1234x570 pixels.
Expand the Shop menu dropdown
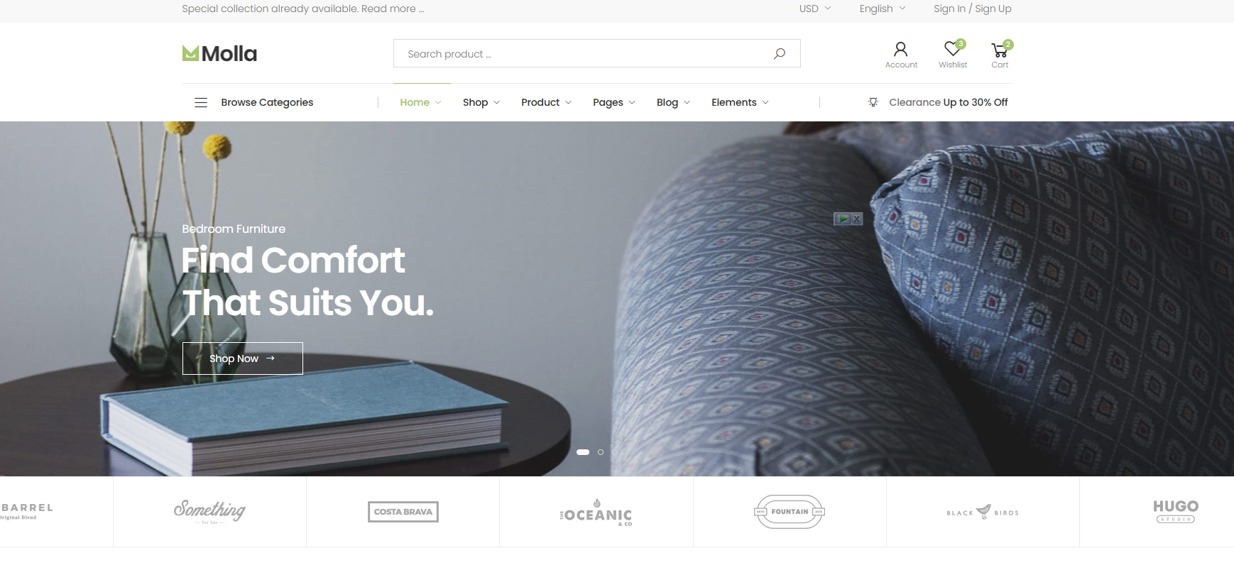coord(481,102)
